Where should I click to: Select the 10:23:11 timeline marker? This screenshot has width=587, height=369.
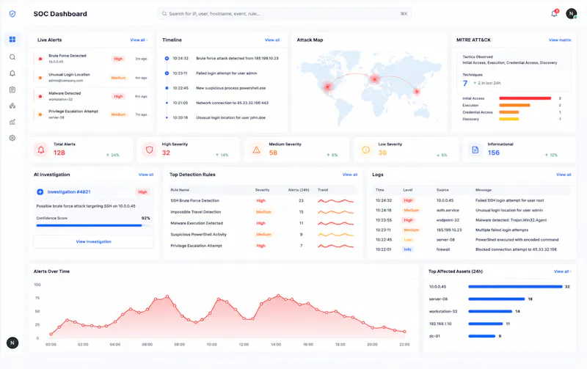167,73
